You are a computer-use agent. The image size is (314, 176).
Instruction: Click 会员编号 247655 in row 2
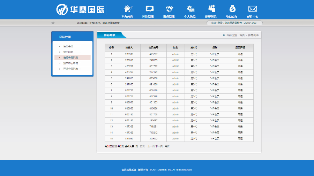point(154,60)
